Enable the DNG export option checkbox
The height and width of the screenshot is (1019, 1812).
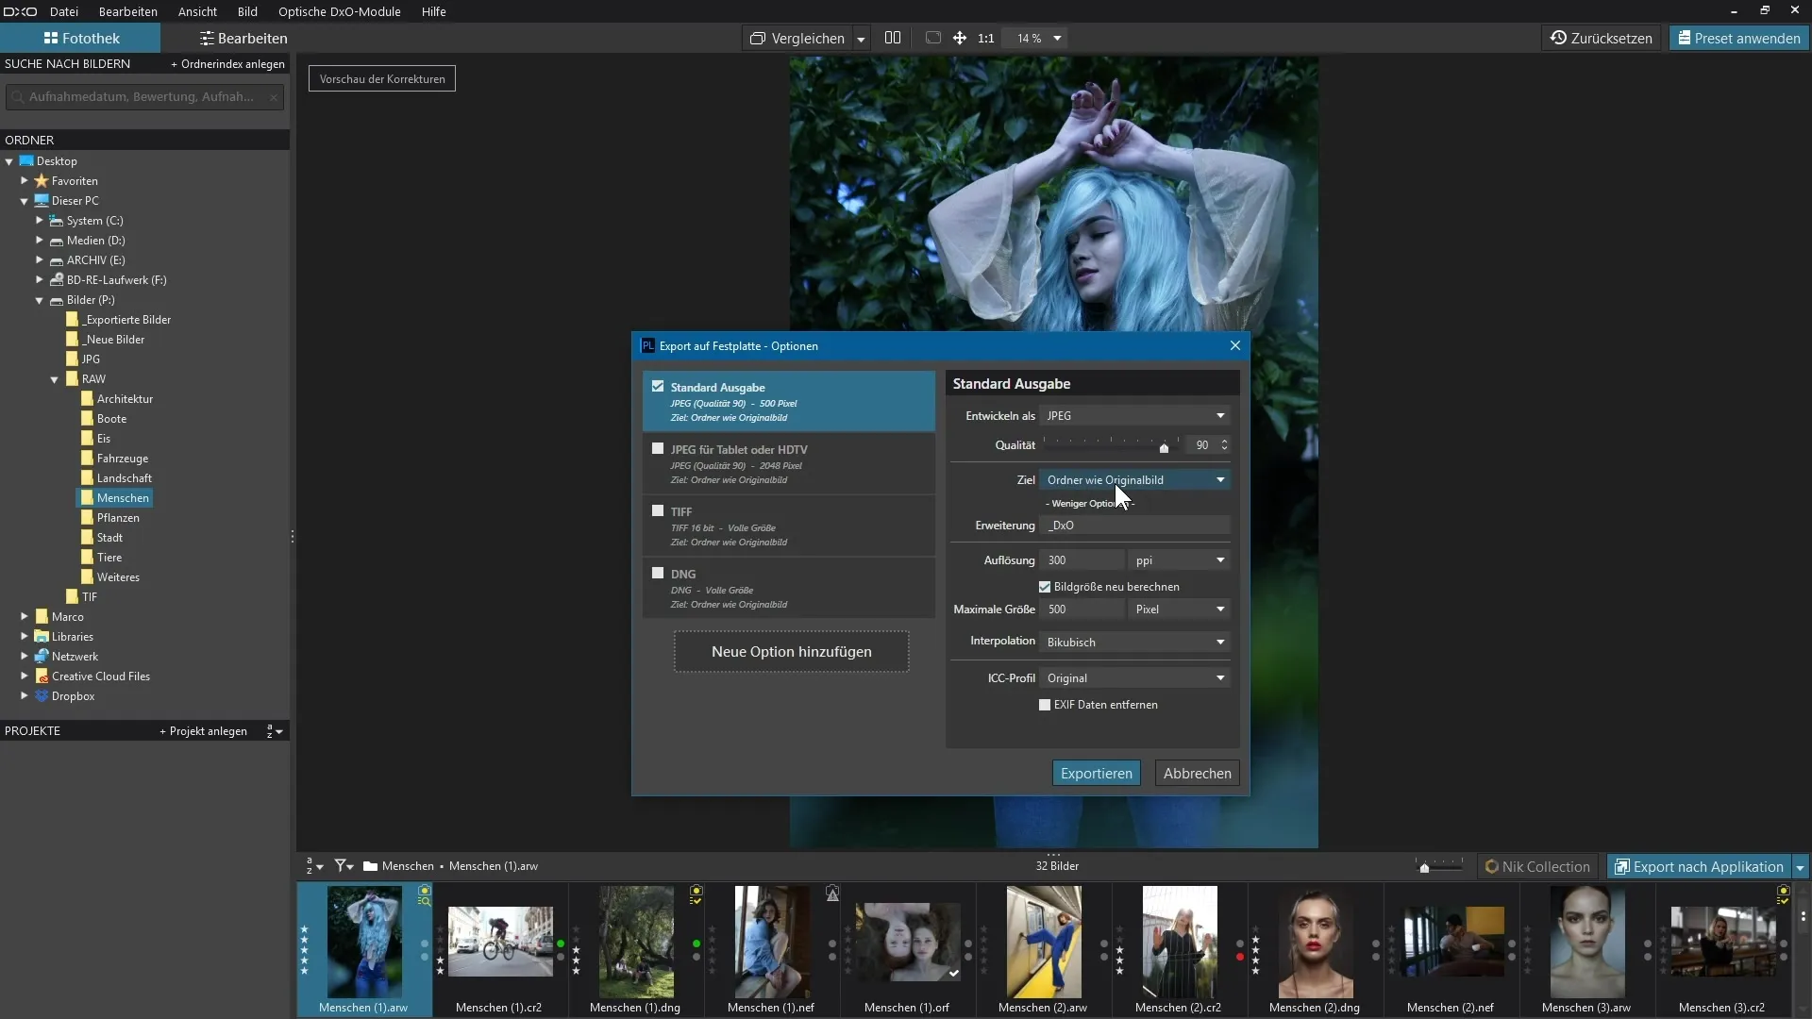658,574
